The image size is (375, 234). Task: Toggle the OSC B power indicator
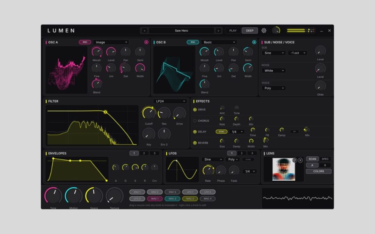coord(254,42)
